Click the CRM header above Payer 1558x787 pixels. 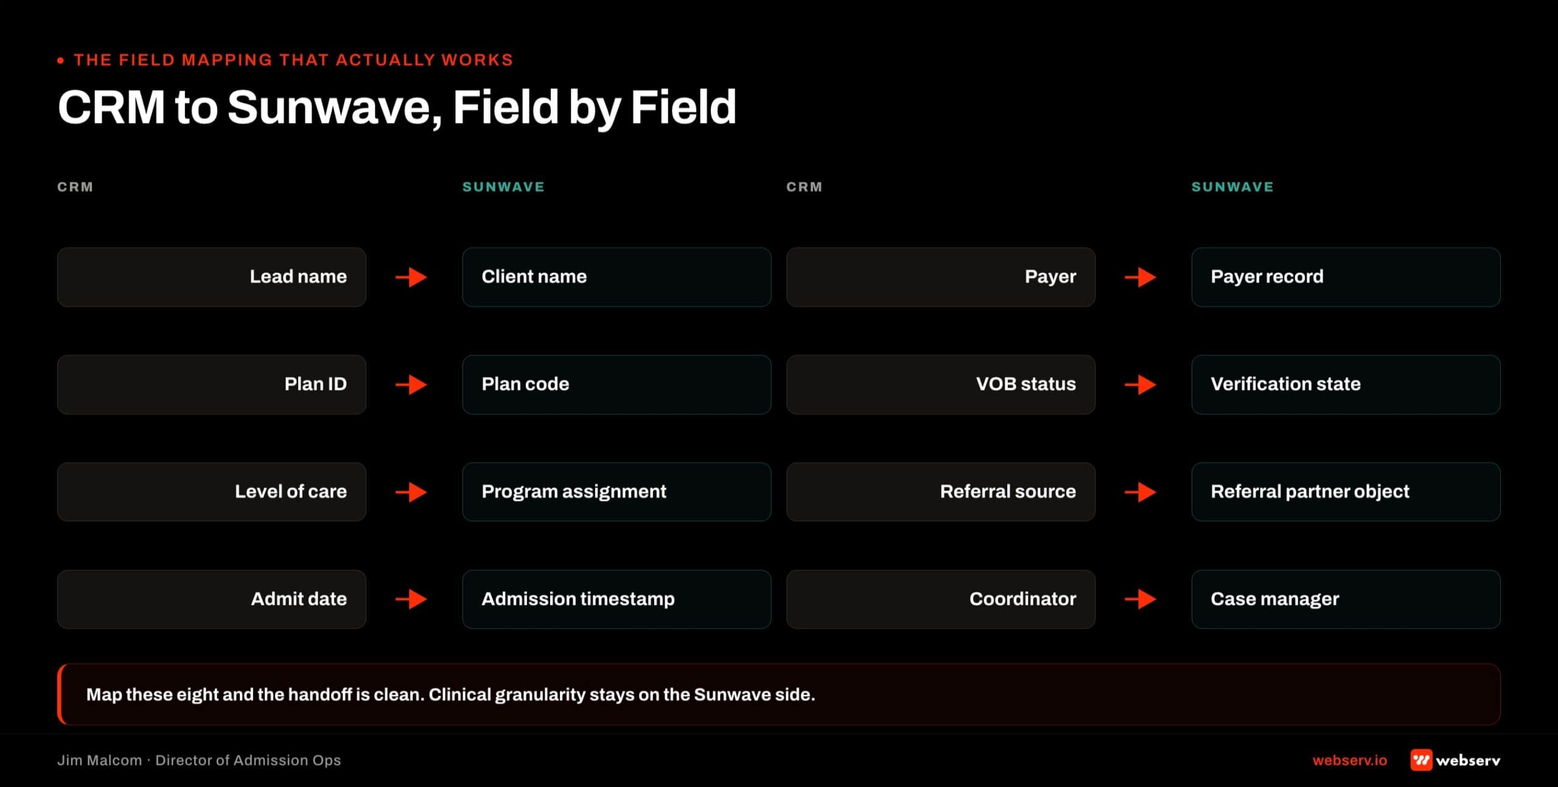tap(805, 187)
